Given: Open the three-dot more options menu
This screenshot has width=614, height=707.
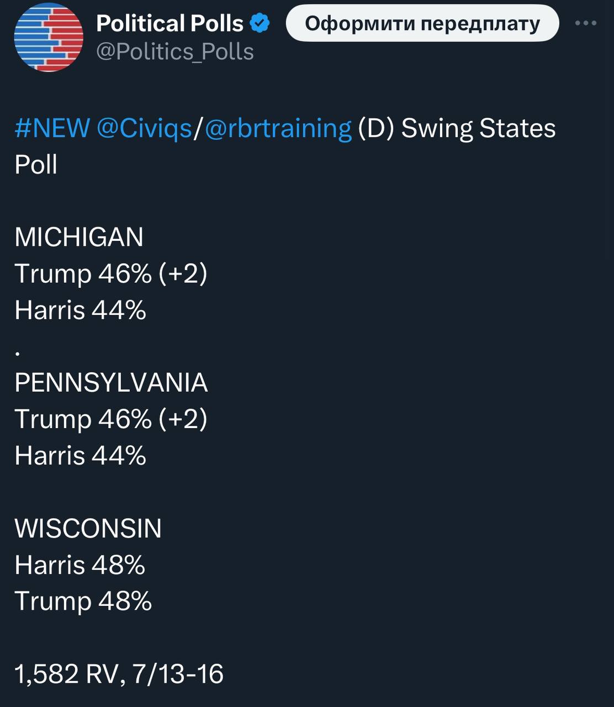Looking at the screenshot, I should (x=586, y=23).
